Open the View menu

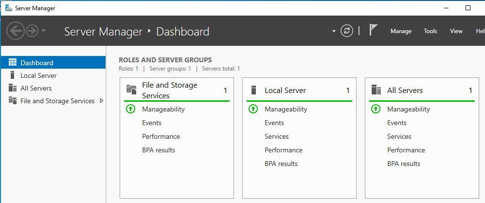pyautogui.click(x=456, y=31)
